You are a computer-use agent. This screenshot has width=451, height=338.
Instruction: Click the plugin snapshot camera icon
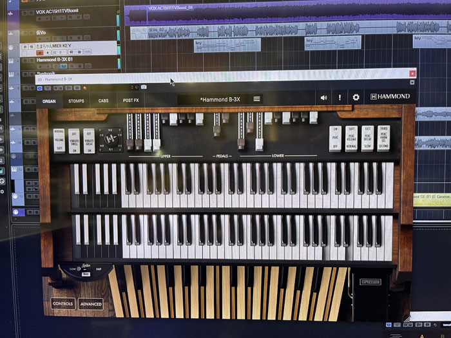[144, 87]
